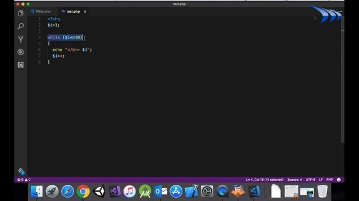
Task: Click the "$i=1;" code on line 2
Action: 53,25
